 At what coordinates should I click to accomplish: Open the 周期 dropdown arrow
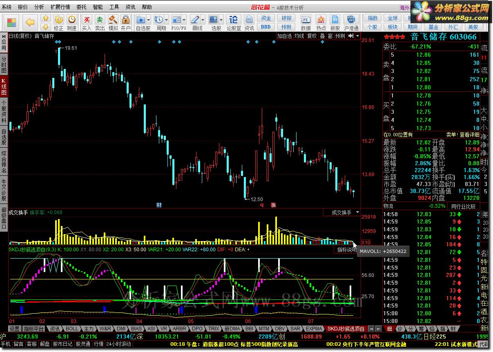click(x=167, y=19)
